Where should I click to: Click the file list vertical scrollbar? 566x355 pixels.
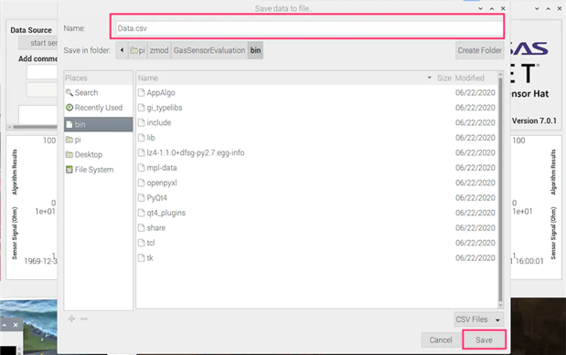[x=500, y=189]
